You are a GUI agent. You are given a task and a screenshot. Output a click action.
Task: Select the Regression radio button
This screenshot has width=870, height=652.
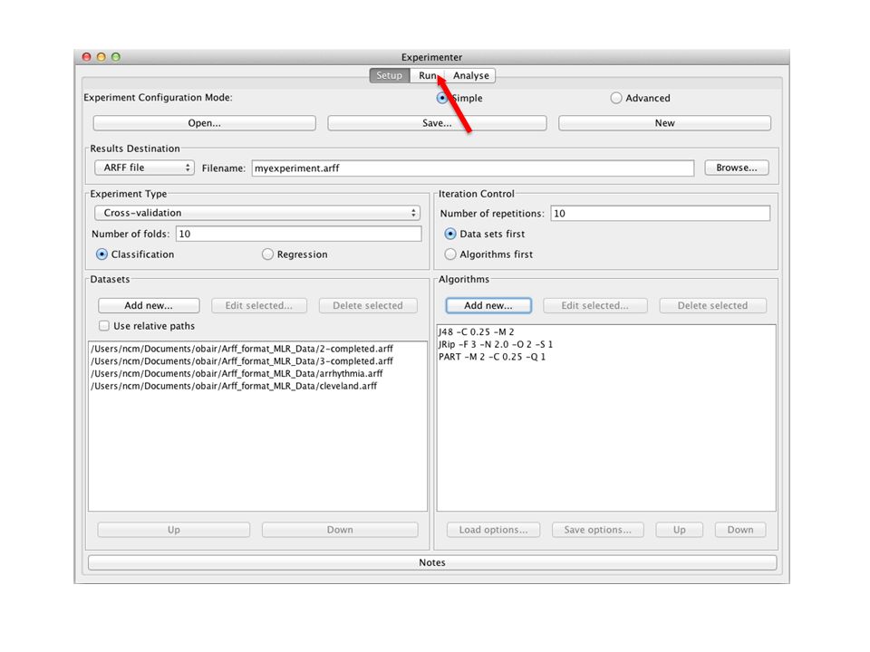[267, 254]
